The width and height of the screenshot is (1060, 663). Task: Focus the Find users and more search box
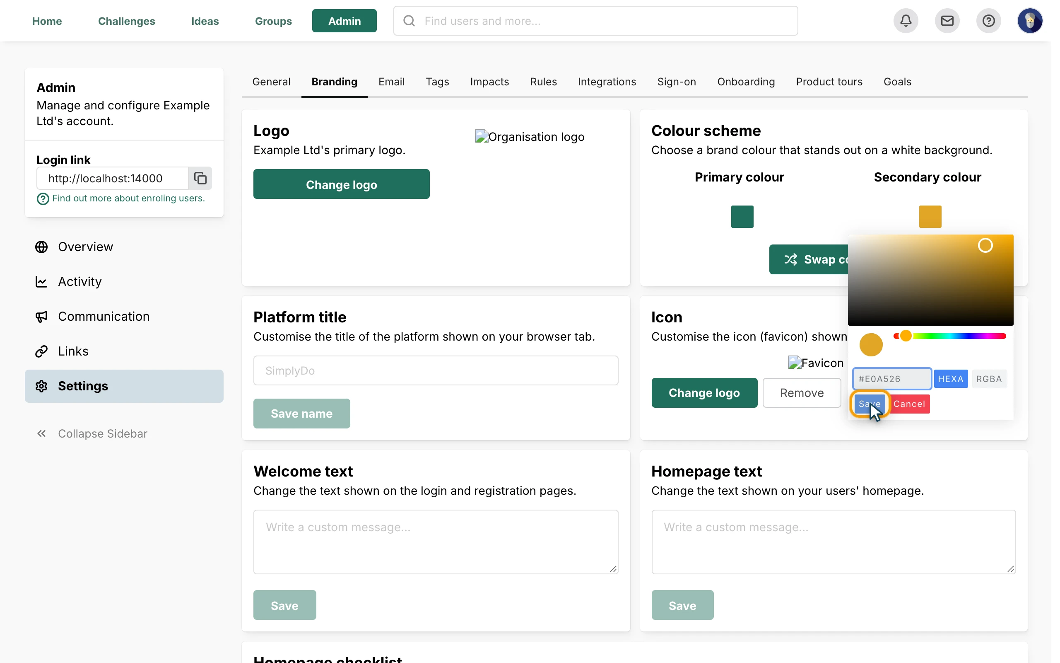(x=595, y=21)
